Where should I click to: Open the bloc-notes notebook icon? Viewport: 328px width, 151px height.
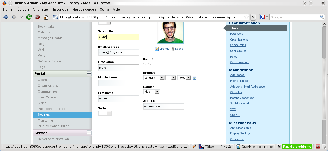pyautogui.click(x=238, y=147)
